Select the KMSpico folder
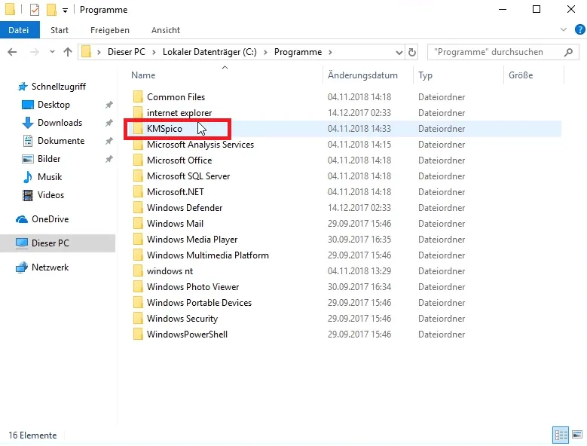Image resolution: width=587 pixels, height=446 pixels. click(x=164, y=129)
